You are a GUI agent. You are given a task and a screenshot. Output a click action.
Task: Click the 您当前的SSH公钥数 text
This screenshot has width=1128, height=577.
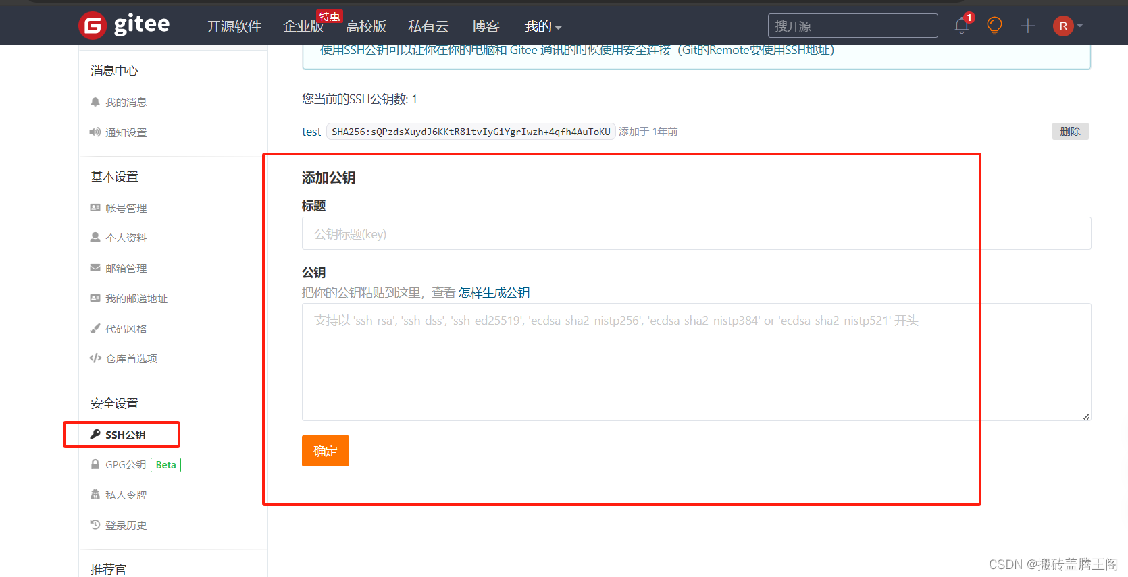359,99
